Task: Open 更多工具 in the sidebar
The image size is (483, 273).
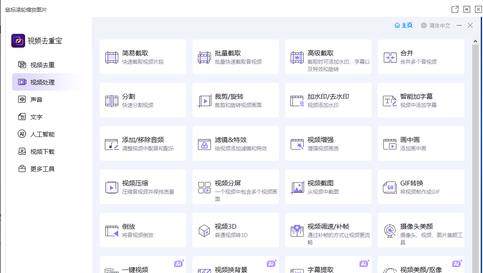Action: (x=42, y=169)
